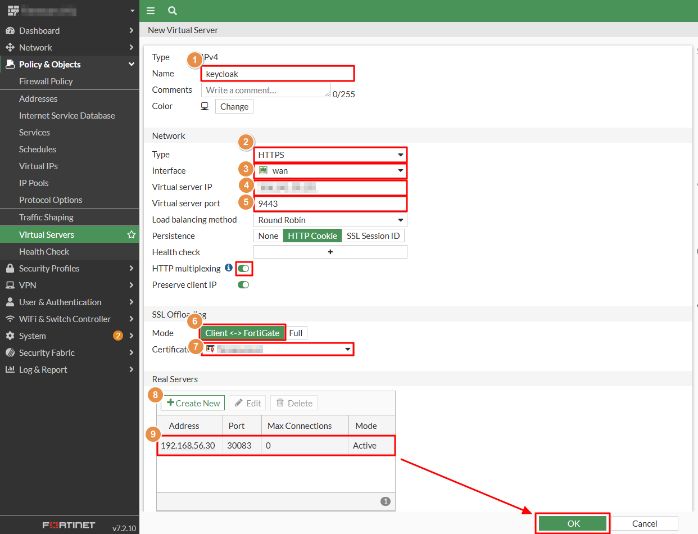Expand the VPN menu chevron
The width and height of the screenshot is (698, 534).
[131, 285]
